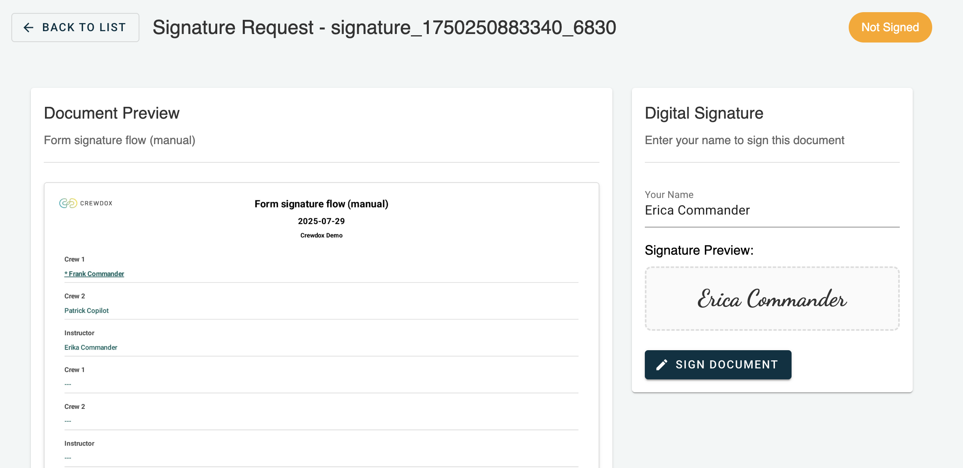Click the back arrow icon

point(28,28)
